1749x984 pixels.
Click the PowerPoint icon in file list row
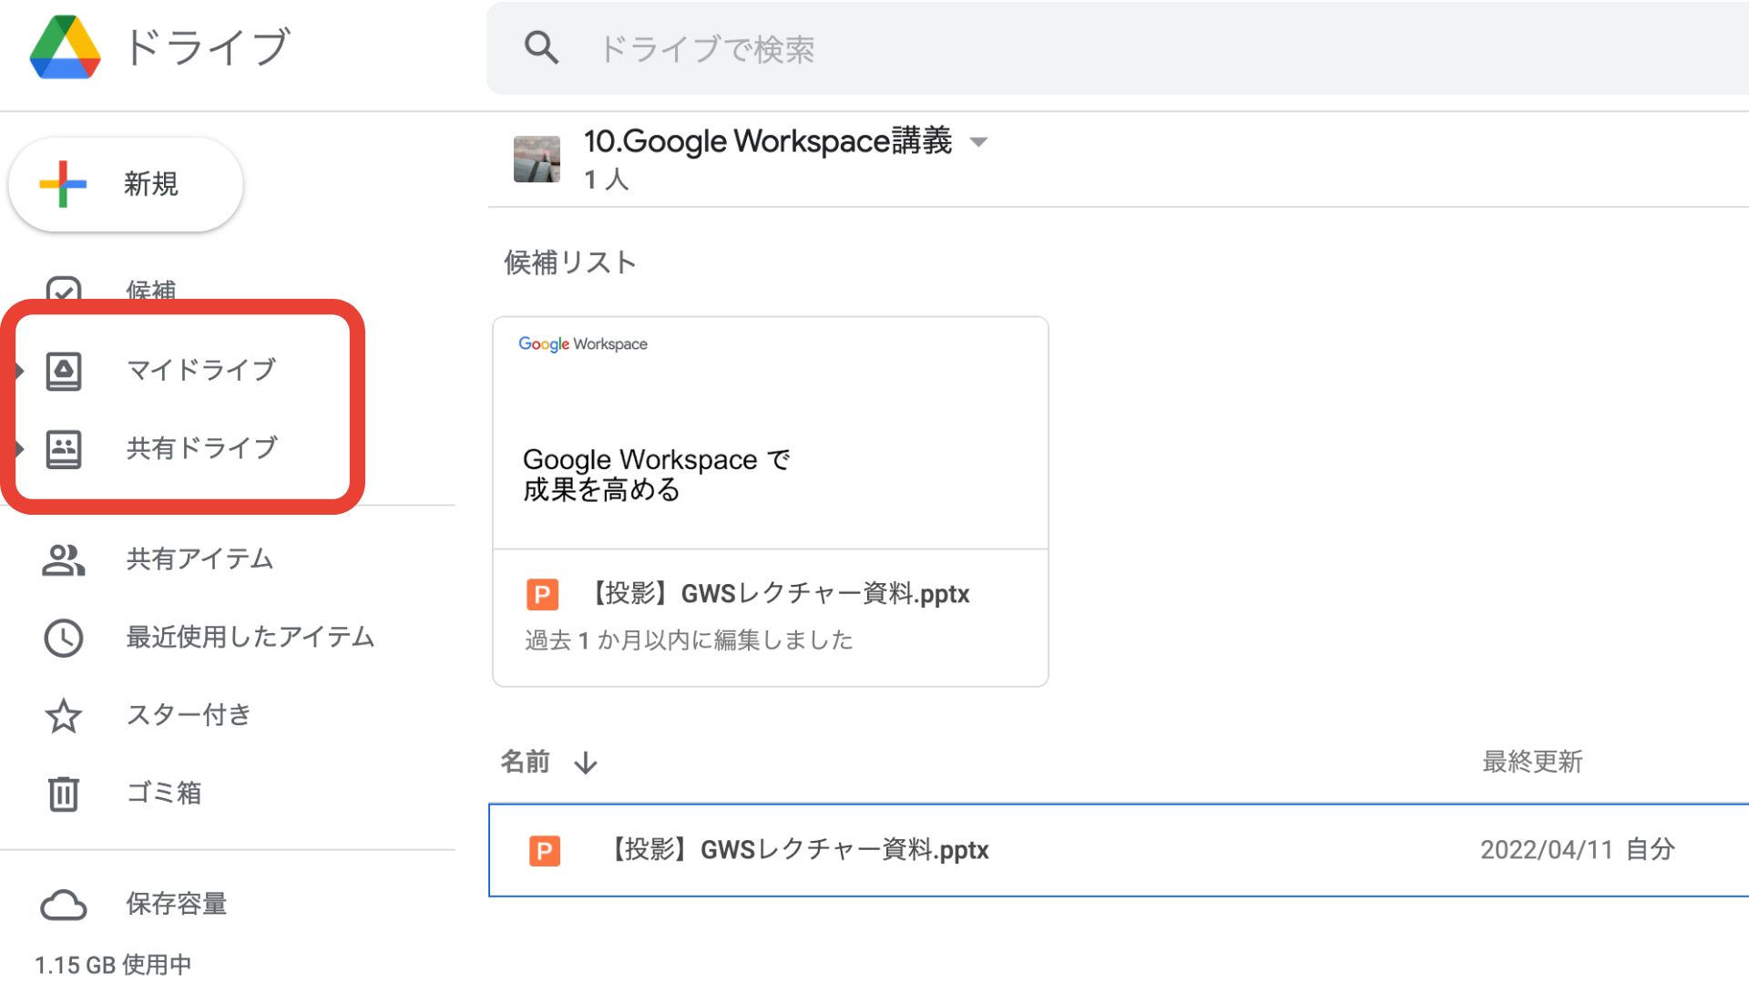[x=545, y=851]
